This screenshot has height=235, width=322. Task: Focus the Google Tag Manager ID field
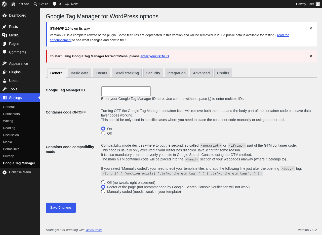(x=126, y=91)
